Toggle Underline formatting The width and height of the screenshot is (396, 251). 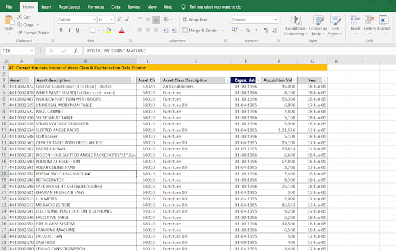pyautogui.click(x=77, y=30)
